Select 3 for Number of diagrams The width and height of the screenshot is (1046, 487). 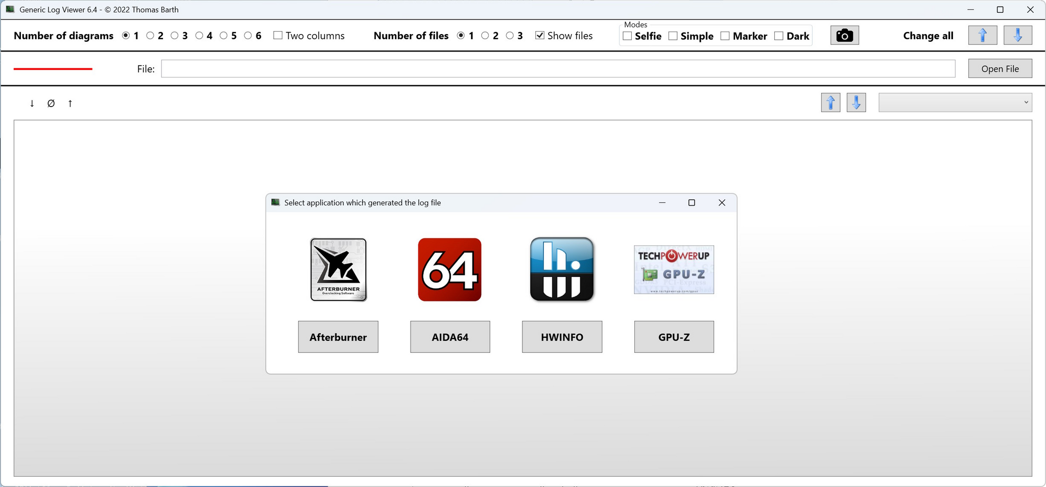pos(175,36)
